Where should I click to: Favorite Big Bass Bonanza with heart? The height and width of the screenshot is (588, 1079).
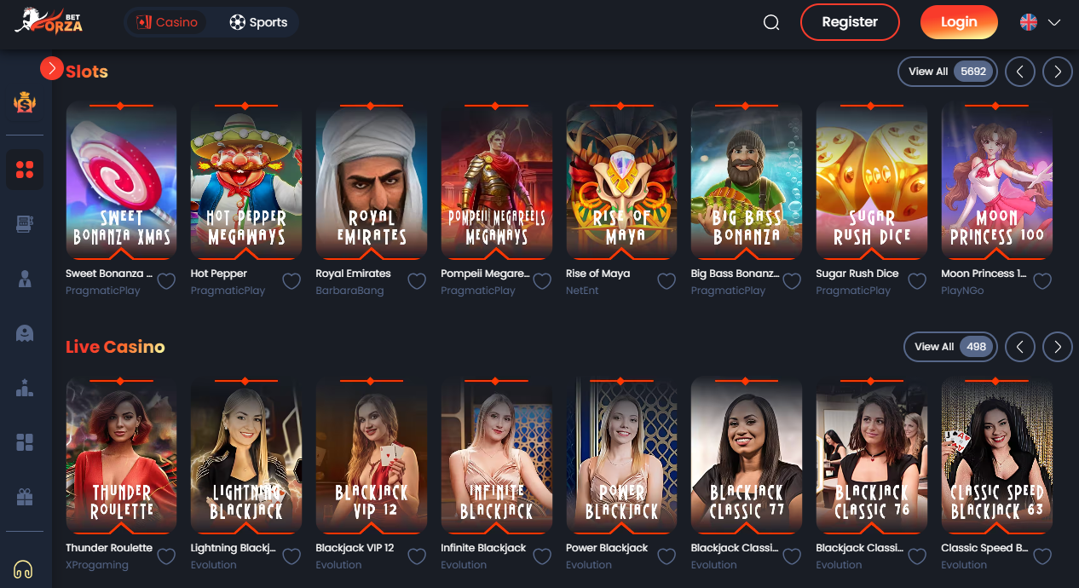pos(792,281)
